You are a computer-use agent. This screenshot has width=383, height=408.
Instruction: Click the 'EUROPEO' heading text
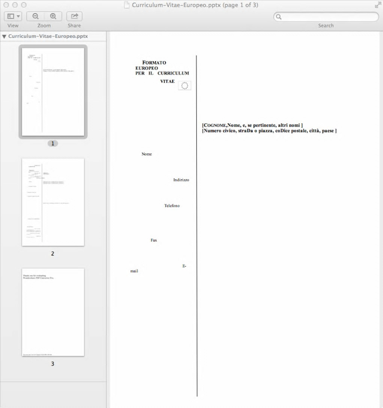147,68
